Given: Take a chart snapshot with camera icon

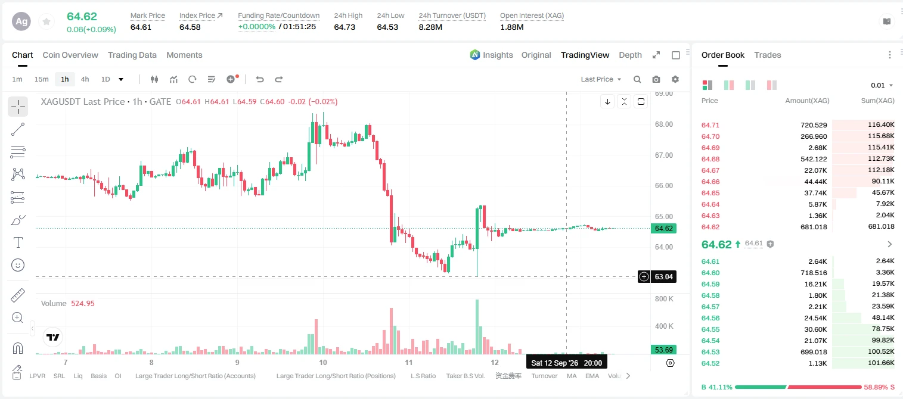Looking at the screenshot, I should click(656, 79).
